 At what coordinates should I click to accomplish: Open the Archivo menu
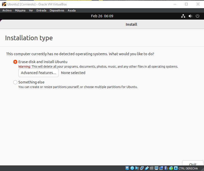(7, 10)
